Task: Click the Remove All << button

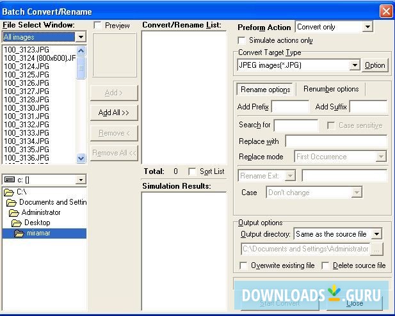Action: pos(114,153)
